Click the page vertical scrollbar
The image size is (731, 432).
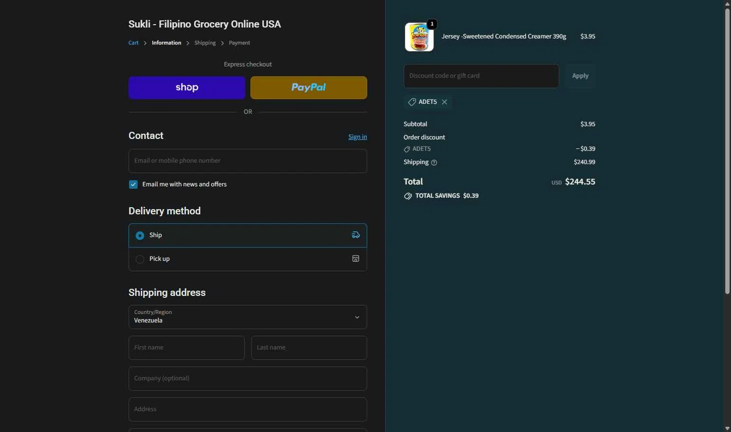[727, 151]
